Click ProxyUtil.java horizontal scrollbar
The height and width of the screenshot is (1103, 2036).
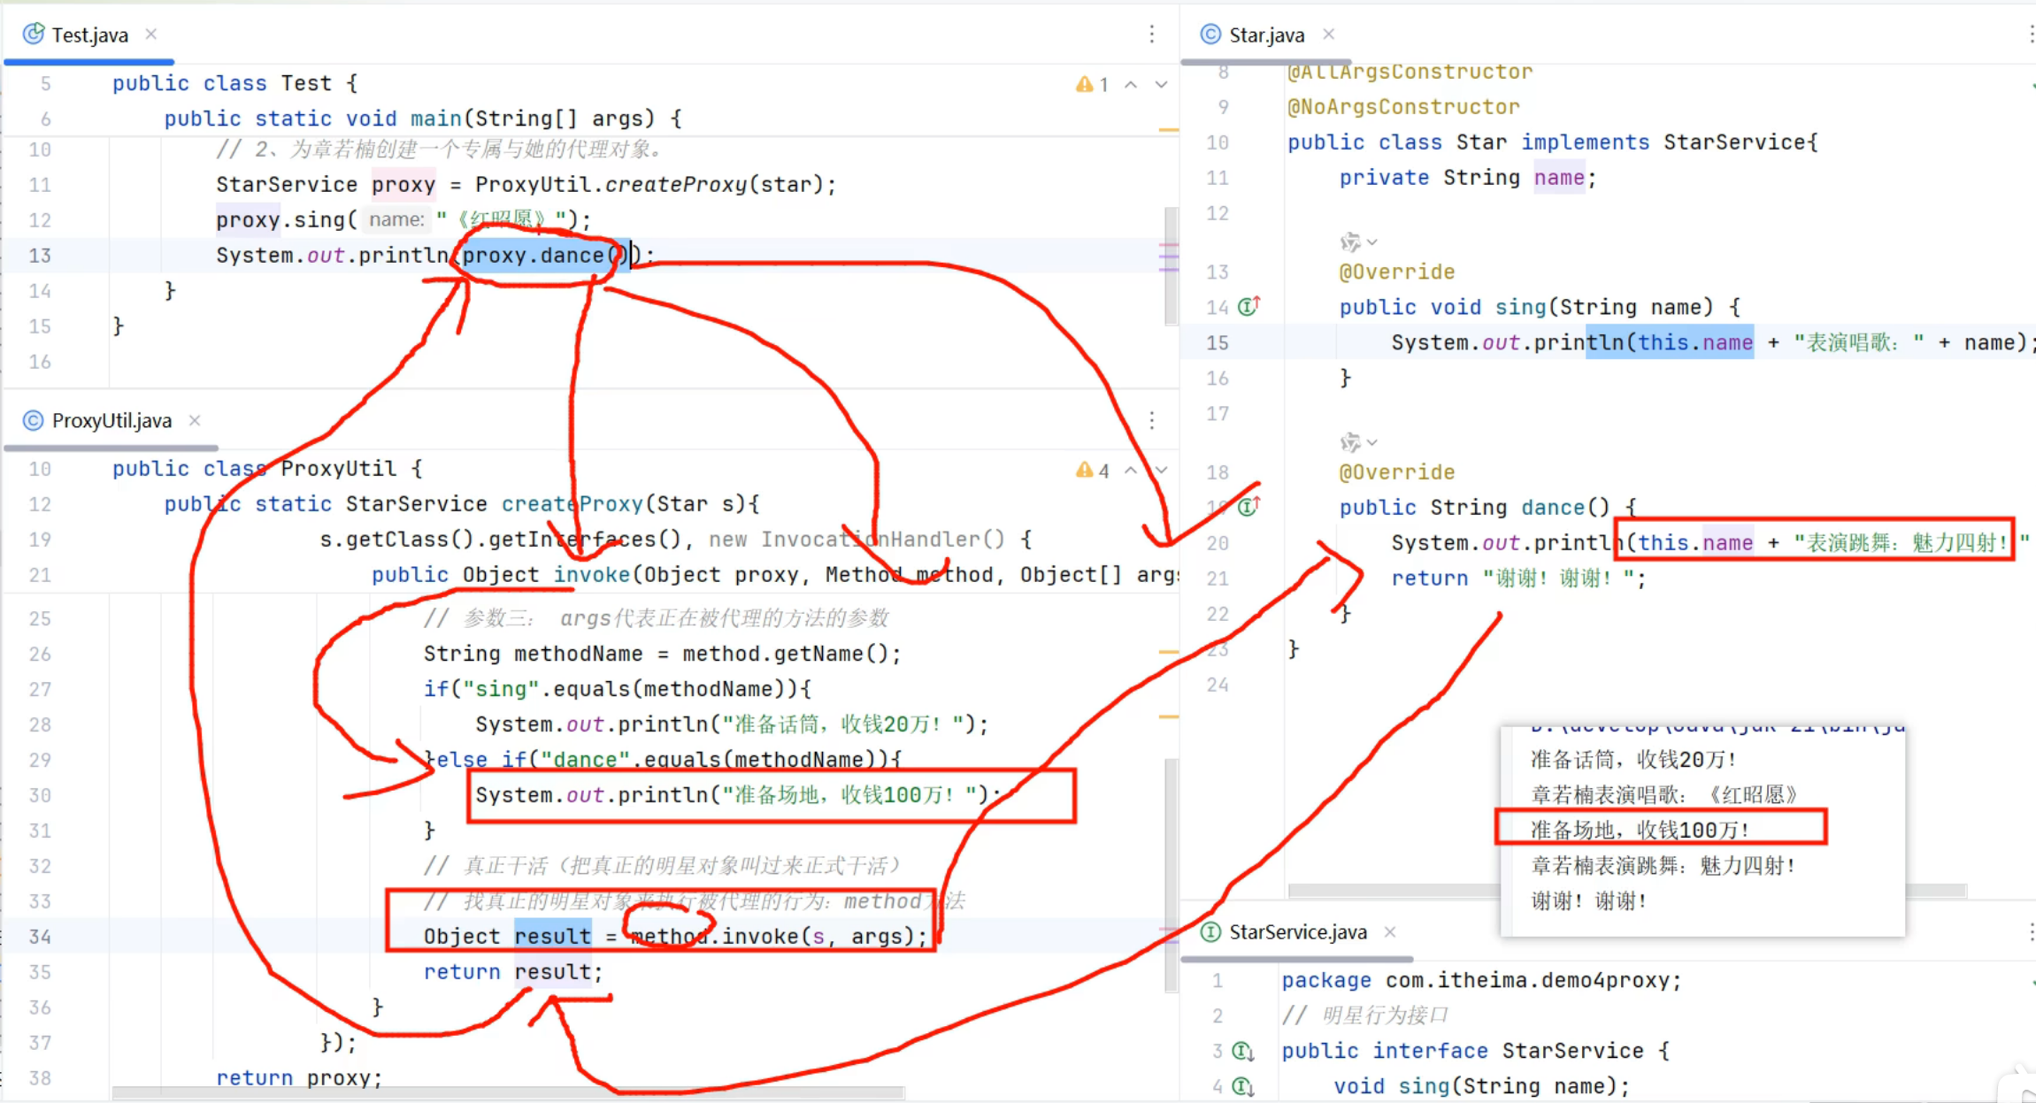pos(507,1093)
